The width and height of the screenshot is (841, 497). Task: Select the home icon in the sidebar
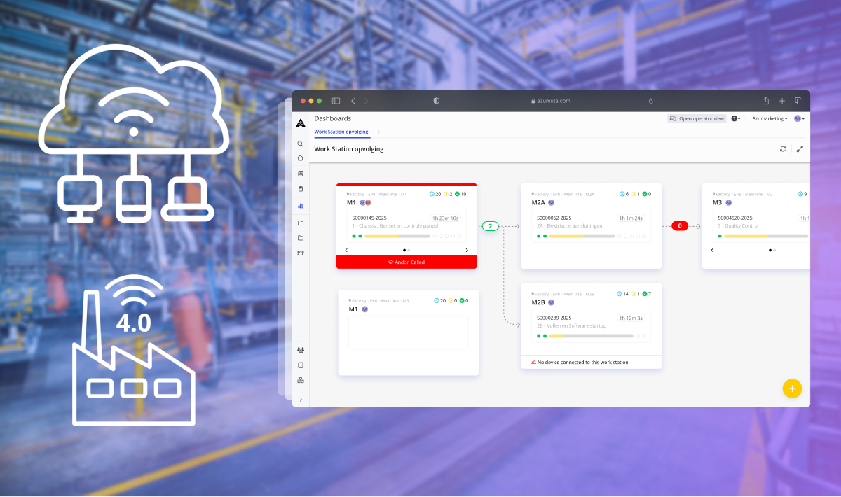pos(300,157)
